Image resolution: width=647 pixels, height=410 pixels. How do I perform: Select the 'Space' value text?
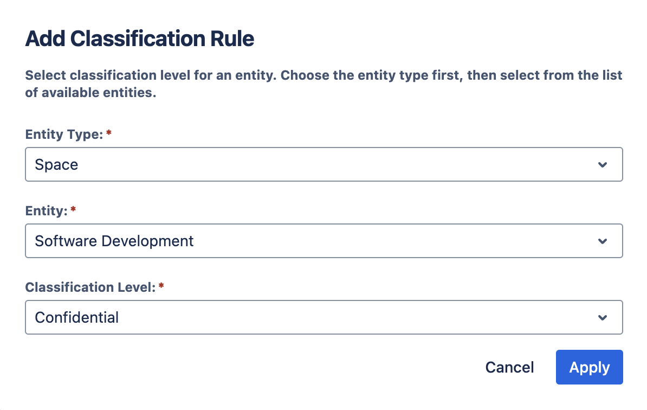coord(56,165)
